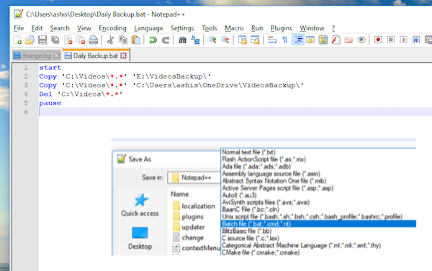
Task: Switch to the change.log tab
Action: coord(37,55)
